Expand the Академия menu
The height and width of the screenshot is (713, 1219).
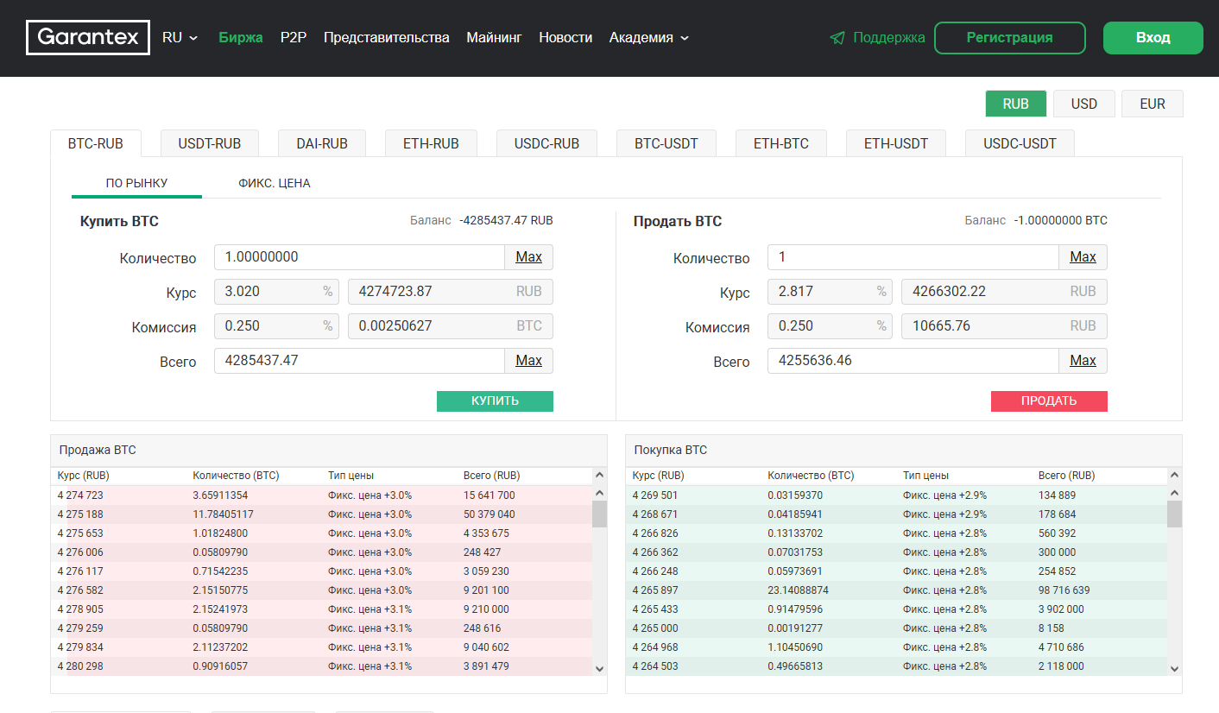tap(648, 38)
